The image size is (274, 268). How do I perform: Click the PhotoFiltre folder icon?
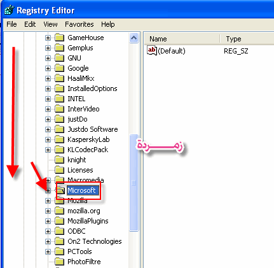tap(59, 262)
